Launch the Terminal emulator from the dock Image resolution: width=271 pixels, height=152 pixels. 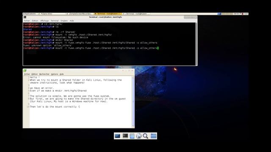click(x=125, y=136)
